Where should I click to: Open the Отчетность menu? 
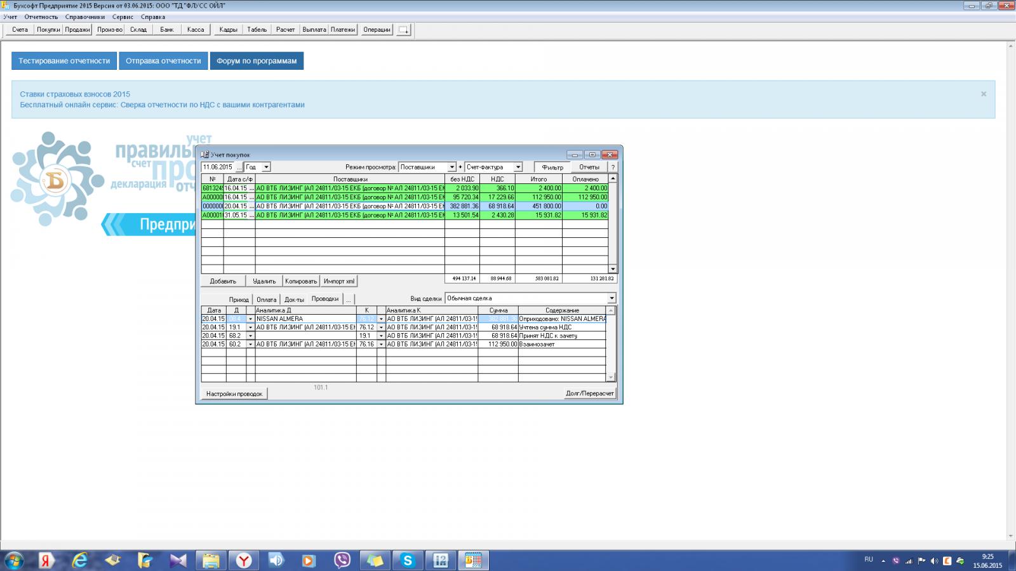click(x=41, y=17)
